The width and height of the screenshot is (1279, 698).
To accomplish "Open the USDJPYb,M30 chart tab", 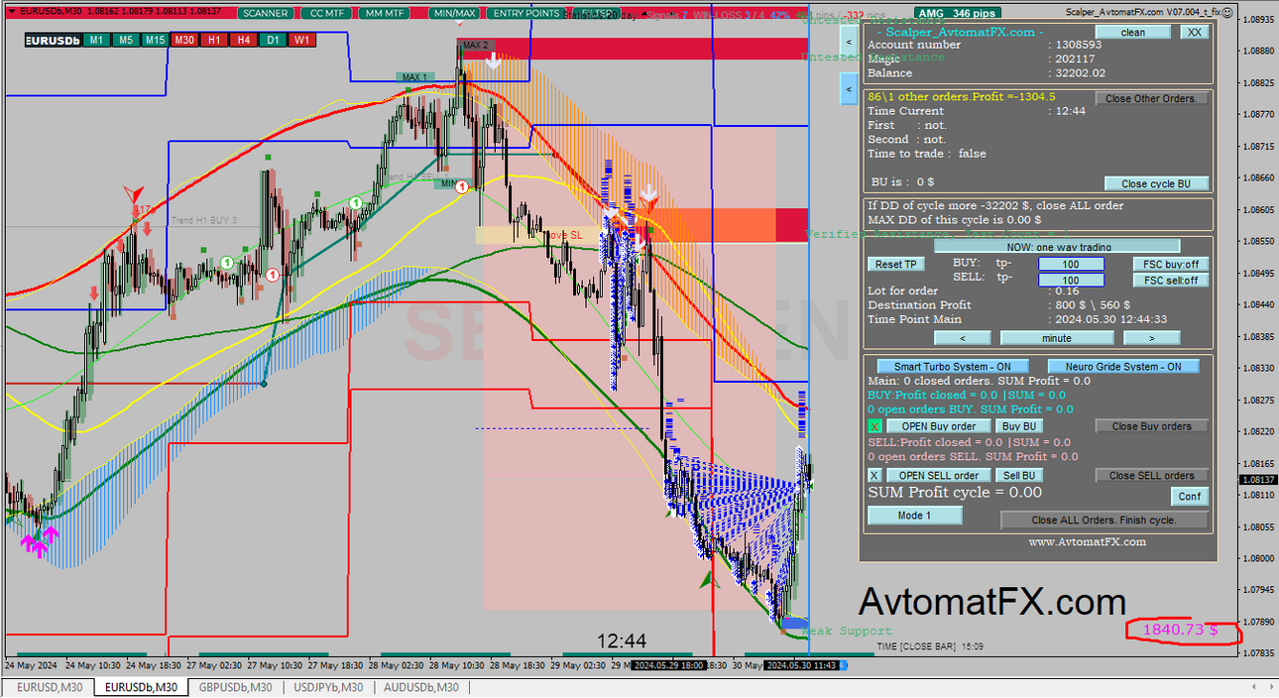I will (x=329, y=687).
